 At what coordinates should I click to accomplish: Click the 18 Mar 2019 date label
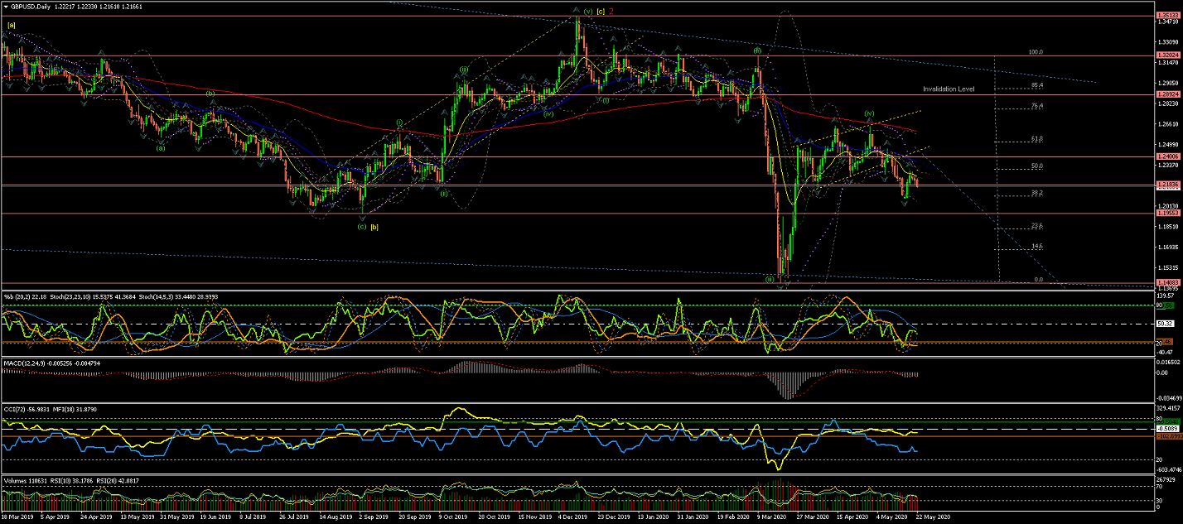click(x=17, y=516)
